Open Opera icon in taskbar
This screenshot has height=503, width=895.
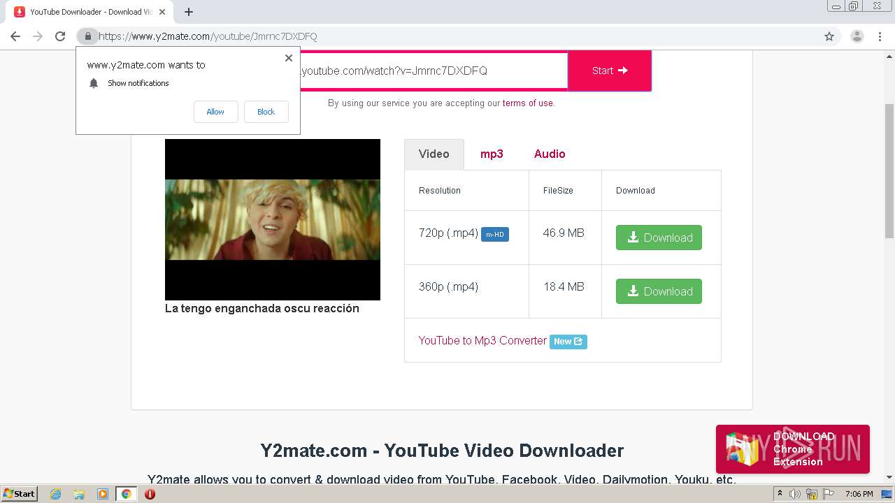(150, 494)
